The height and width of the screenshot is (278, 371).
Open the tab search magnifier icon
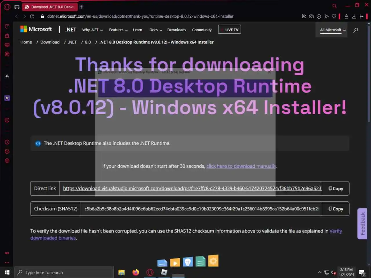pyautogui.click(x=334, y=6)
